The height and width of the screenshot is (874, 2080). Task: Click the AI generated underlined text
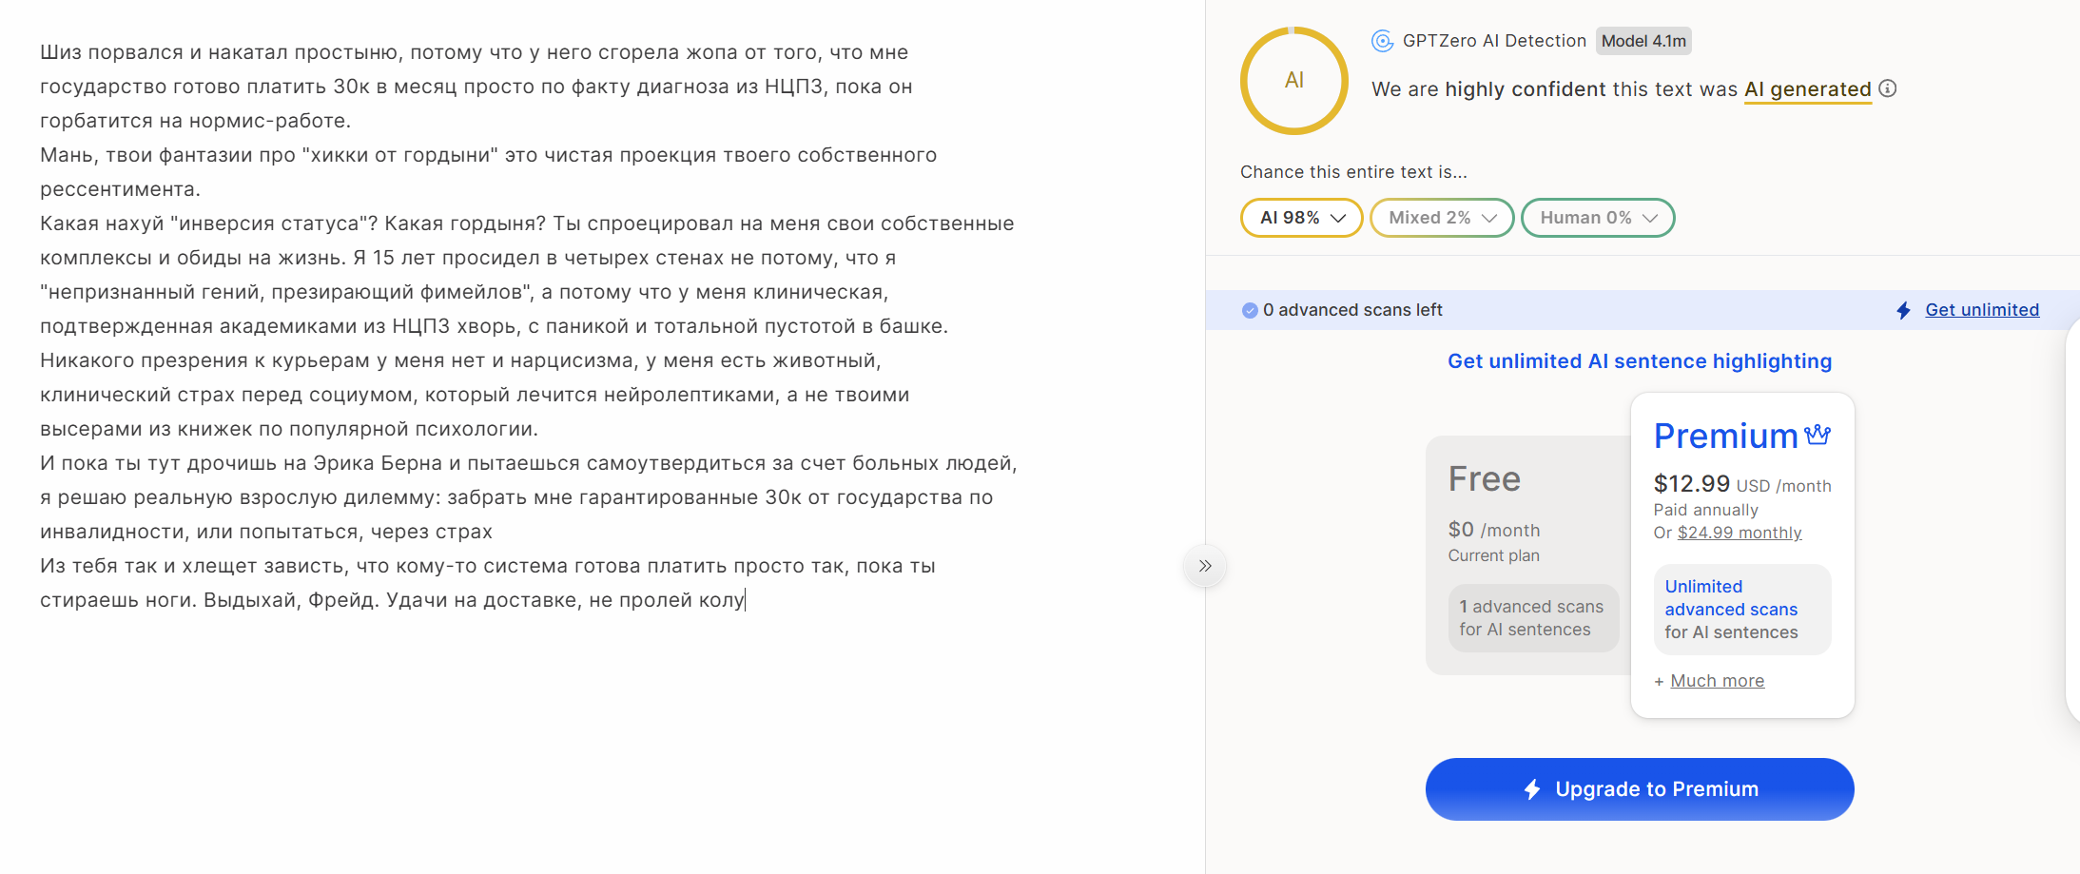pos(1808,89)
